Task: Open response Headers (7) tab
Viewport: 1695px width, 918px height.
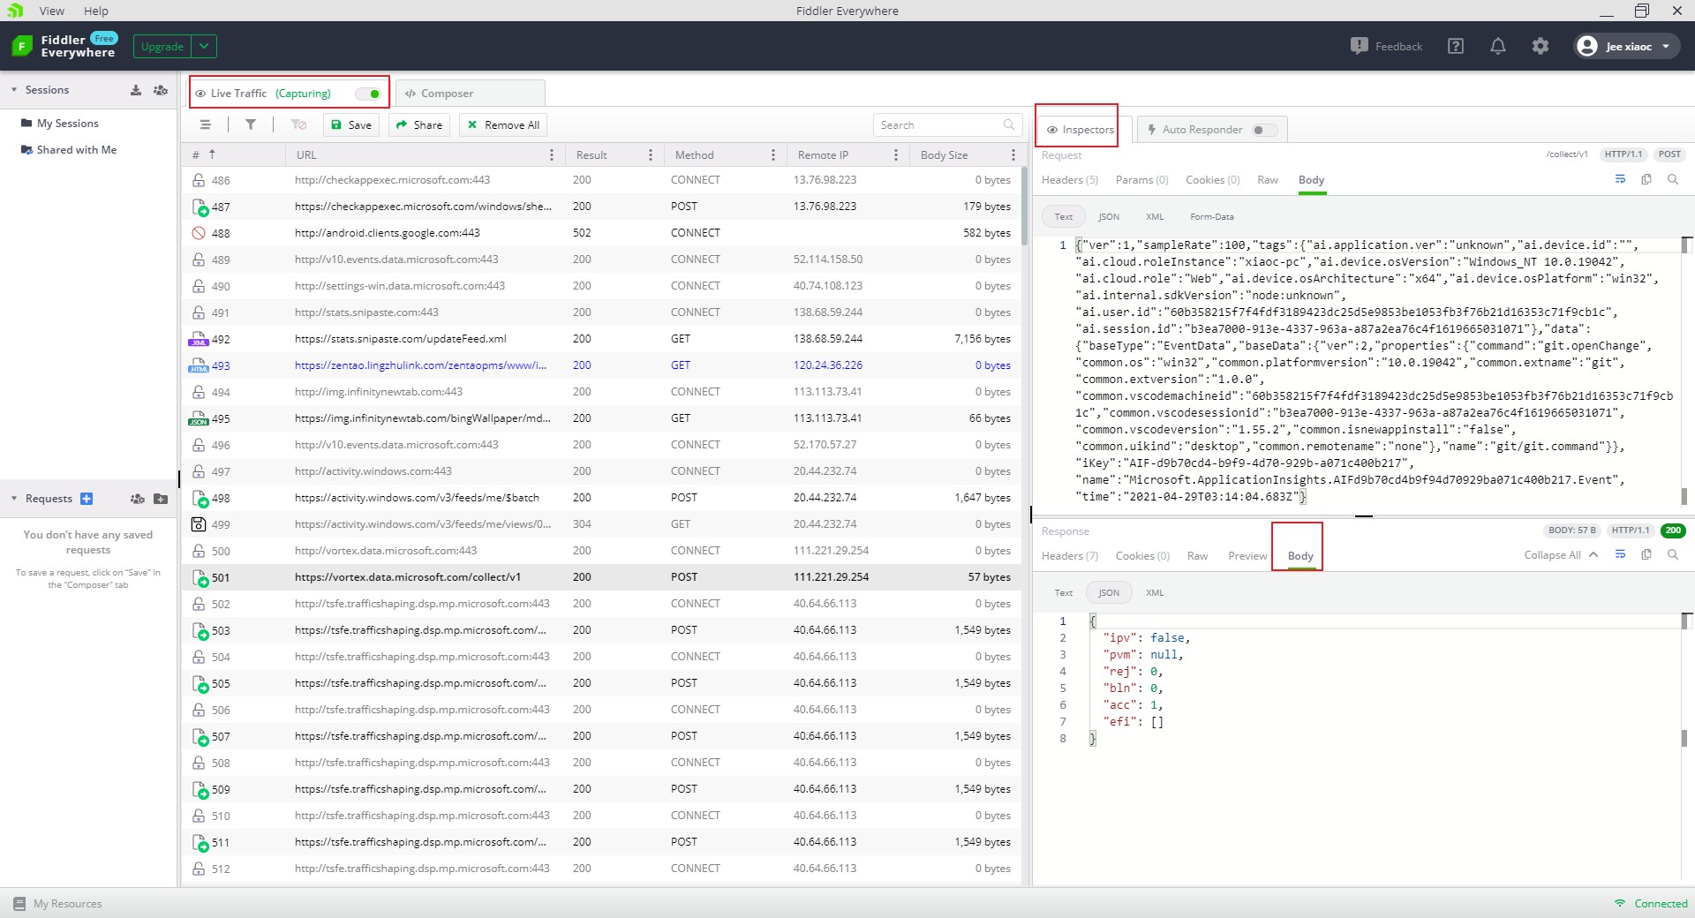Action: pyautogui.click(x=1070, y=555)
